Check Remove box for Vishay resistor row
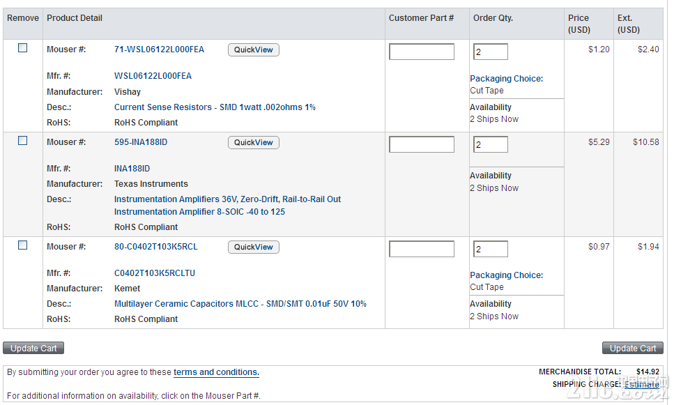The width and height of the screenshot is (674, 405). click(22, 48)
